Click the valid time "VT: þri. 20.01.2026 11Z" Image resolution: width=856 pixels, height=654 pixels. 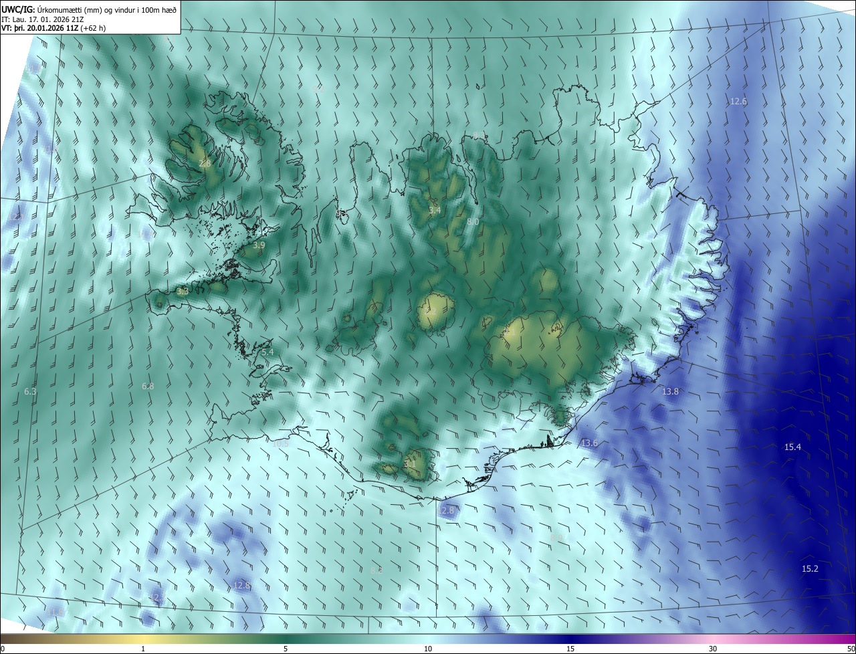[39, 28]
